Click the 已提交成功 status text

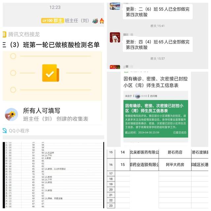pyautogui.click(x=180, y=133)
